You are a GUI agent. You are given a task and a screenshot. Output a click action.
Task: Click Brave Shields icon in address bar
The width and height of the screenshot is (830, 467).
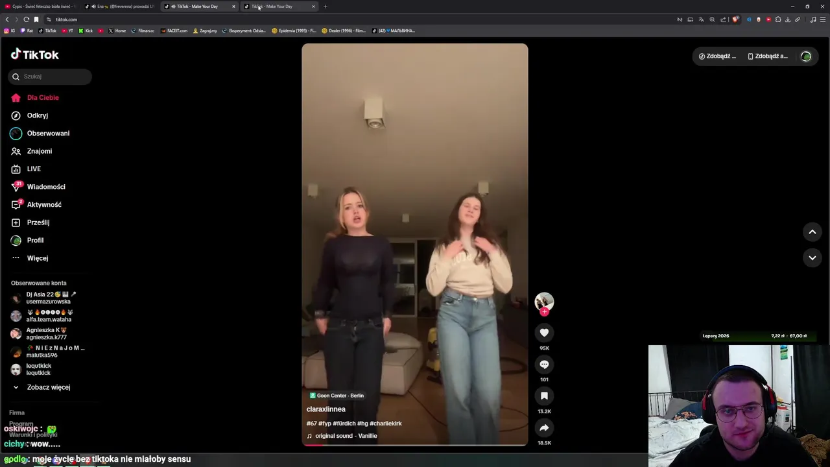click(735, 19)
